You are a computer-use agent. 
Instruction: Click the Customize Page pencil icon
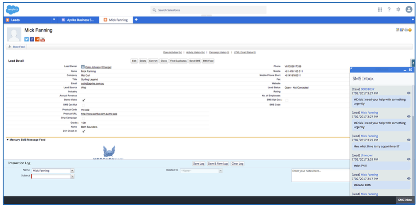(x=398, y=30)
